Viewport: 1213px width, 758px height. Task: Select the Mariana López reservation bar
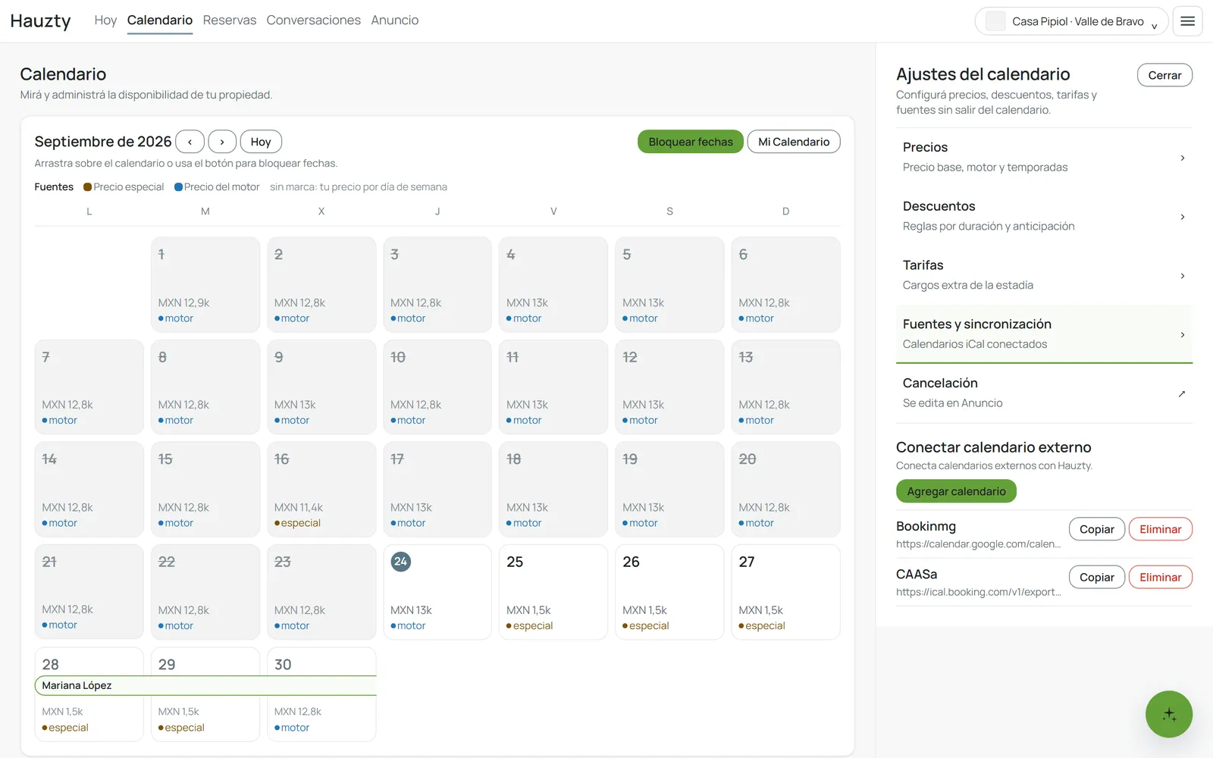point(205,685)
